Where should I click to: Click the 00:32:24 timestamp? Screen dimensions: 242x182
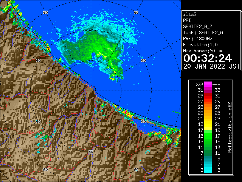[x=208, y=58]
